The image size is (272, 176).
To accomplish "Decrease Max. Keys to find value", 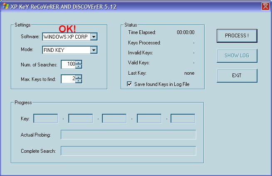I will pos(79,81).
